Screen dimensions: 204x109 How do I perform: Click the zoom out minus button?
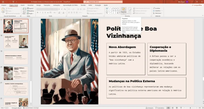click(x=184, y=108)
